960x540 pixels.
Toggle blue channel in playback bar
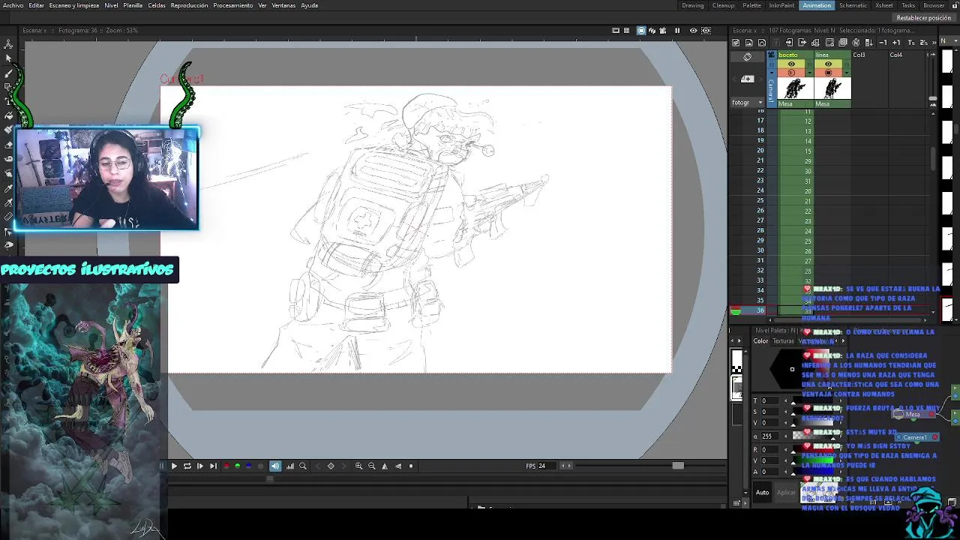click(x=248, y=466)
